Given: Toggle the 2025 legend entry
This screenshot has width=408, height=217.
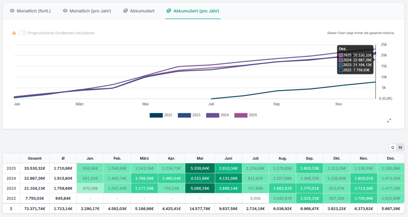Looking at the screenshot, I should point(241,115).
